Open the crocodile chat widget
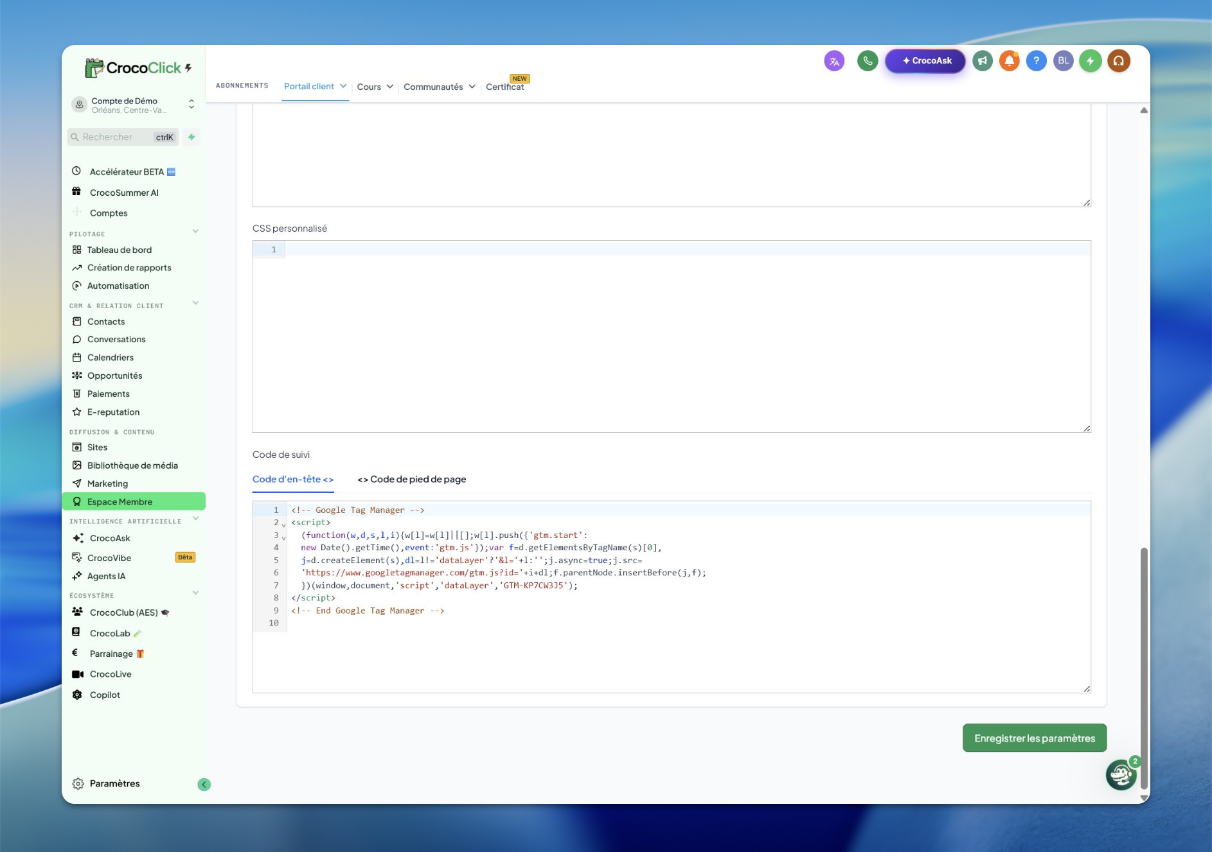Image resolution: width=1212 pixels, height=852 pixels. (1121, 774)
